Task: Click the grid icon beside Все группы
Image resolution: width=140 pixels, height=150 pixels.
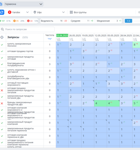Action: click(71, 12)
